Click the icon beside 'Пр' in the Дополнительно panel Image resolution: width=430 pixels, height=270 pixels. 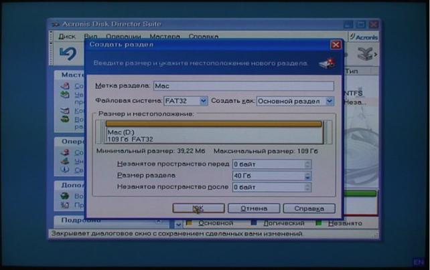(65, 205)
